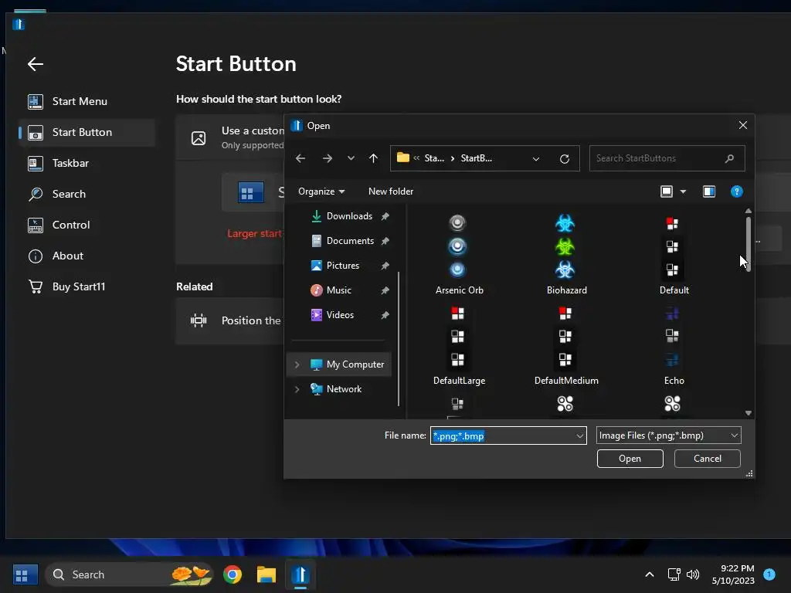Go back with the Start11 back arrow
Image resolution: width=791 pixels, height=593 pixels.
point(36,64)
